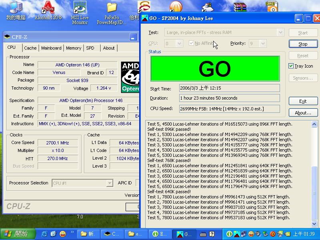Switch to the Cache tab in CPU-Z
Screen dimensions: 320x240
coord(30,48)
